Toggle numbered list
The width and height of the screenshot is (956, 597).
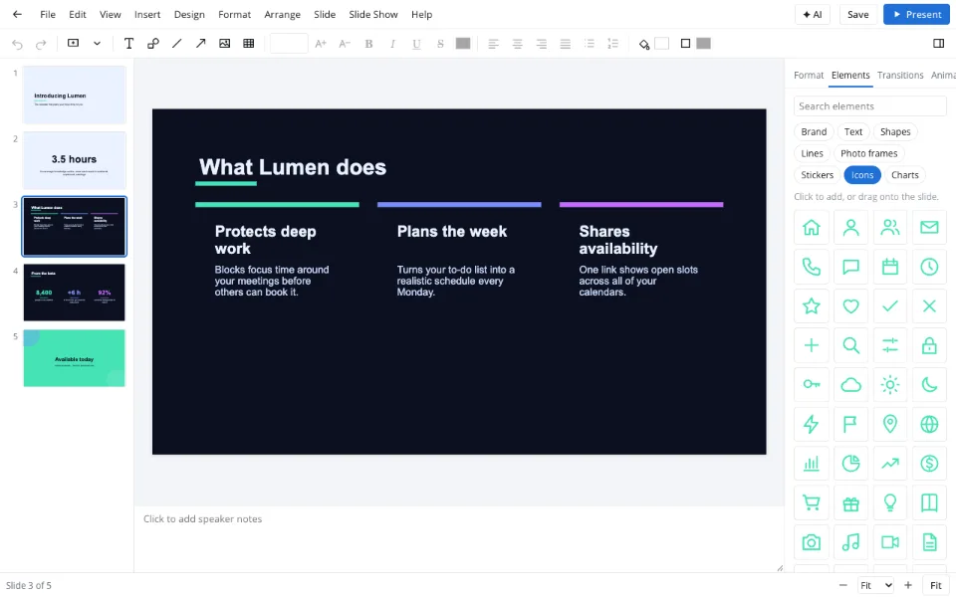coord(613,43)
